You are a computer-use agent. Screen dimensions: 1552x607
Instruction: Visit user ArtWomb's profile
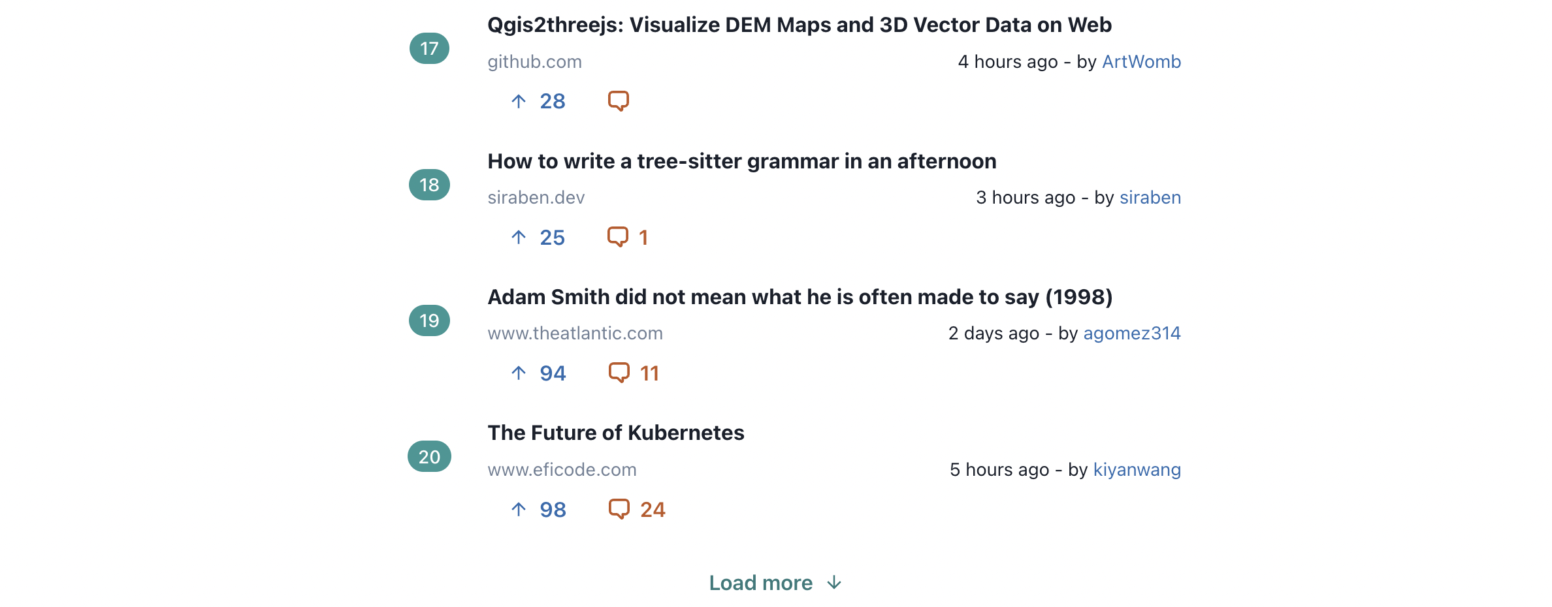point(1141,61)
